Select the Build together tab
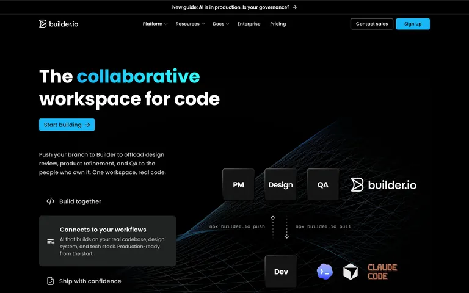This screenshot has height=293, width=469. point(74,201)
